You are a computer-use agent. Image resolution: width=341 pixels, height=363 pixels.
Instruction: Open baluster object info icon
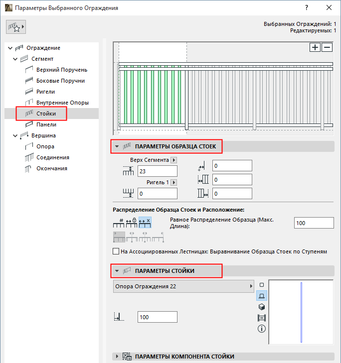(262, 329)
